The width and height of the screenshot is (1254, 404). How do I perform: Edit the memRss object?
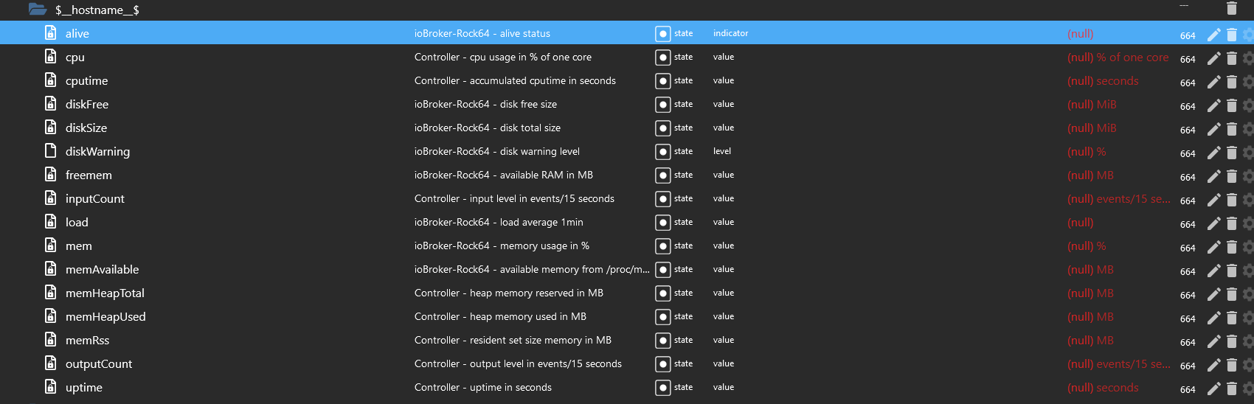click(1213, 341)
